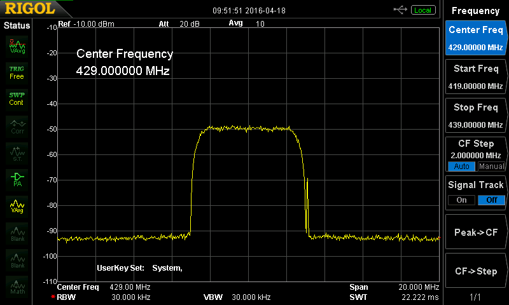Click the SWP Cont sweep status icon
509x305 pixels.
click(x=17, y=99)
